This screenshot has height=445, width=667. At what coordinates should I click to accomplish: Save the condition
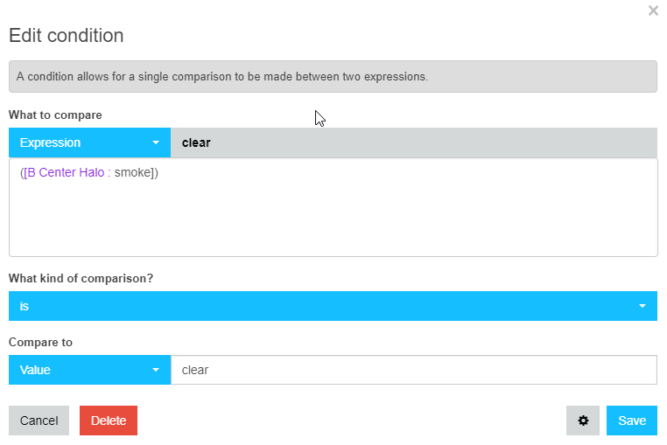pyautogui.click(x=632, y=421)
